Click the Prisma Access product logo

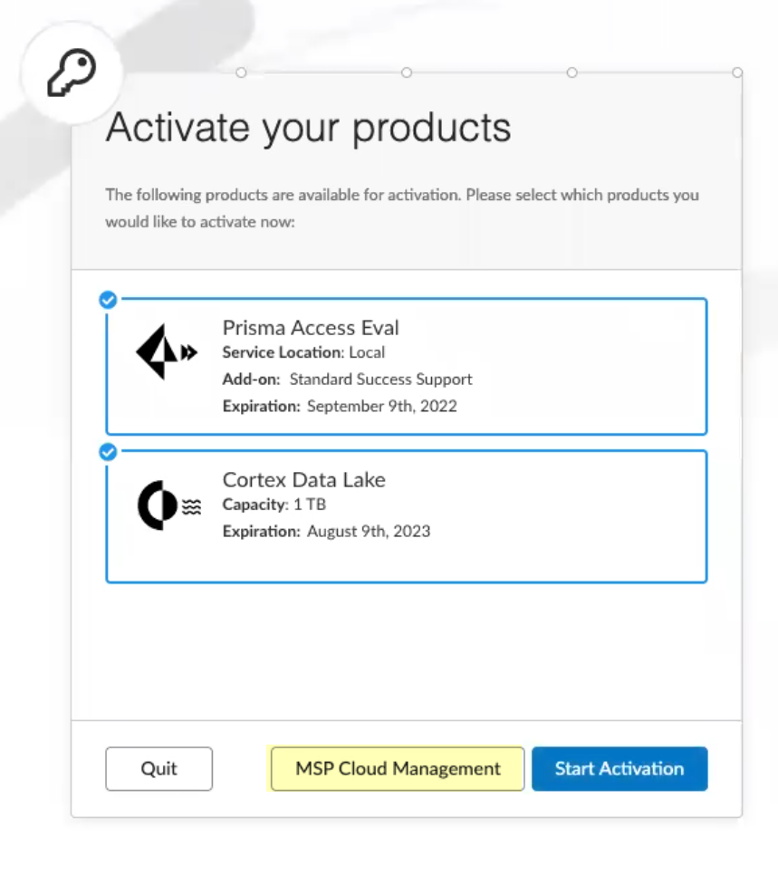coord(167,352)
